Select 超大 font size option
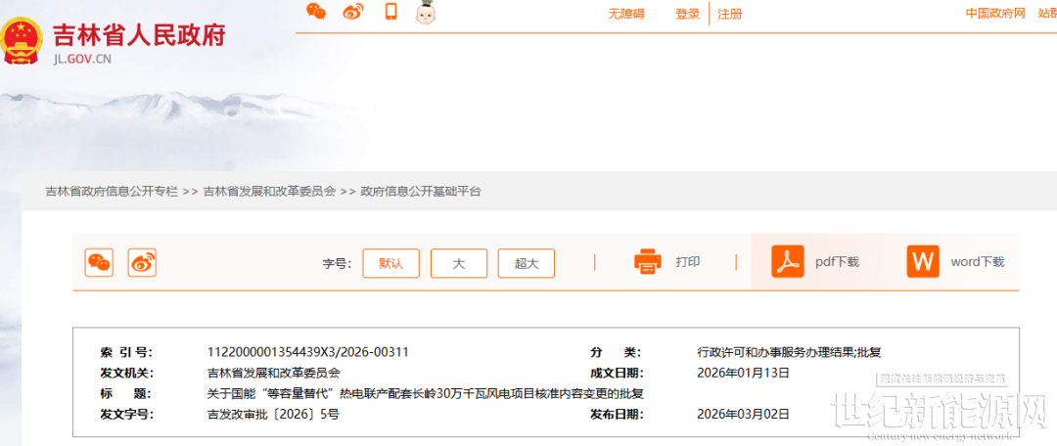Image resolution: width=1057 pixels, height=446 pixels. tap(527, 263)
